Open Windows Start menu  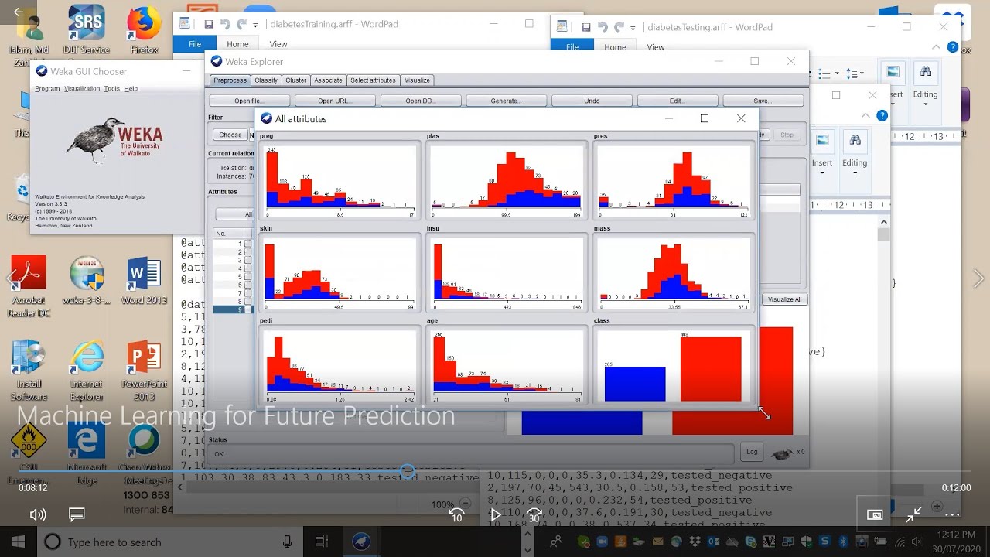[19, 542]
